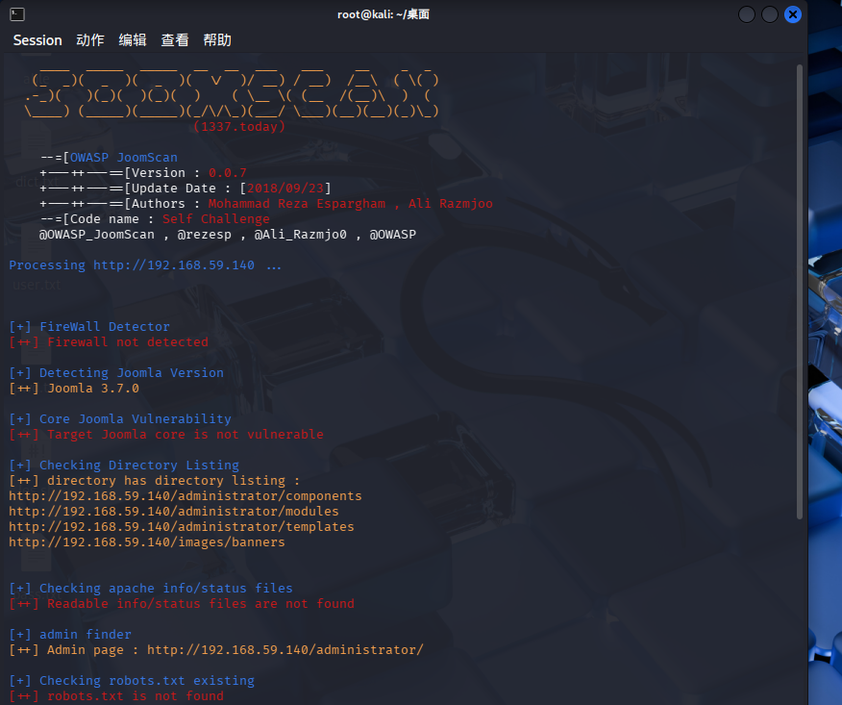This screenshot has width=842, height=705.
Task: Click authors 'Mohammad Reza Espargham' text
Action: [x=297, y=204]
